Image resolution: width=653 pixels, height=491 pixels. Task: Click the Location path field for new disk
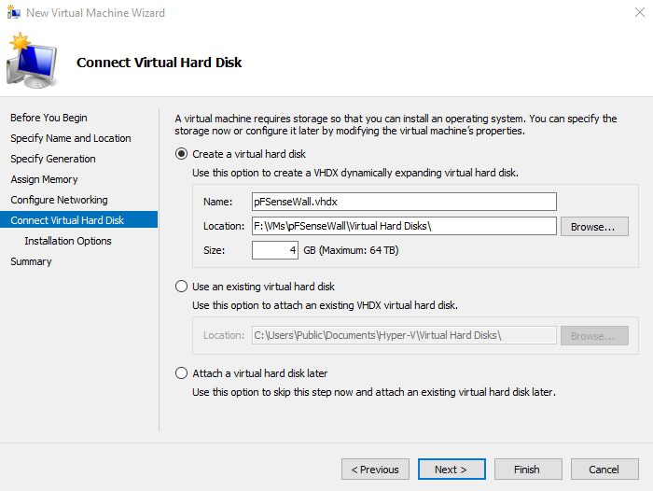[x=404, y=226]
